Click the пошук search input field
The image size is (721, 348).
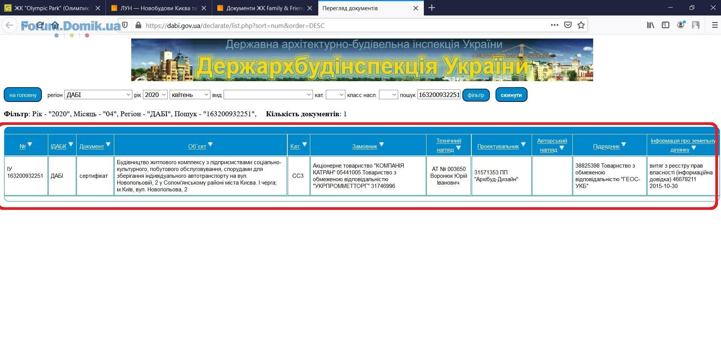439,95
